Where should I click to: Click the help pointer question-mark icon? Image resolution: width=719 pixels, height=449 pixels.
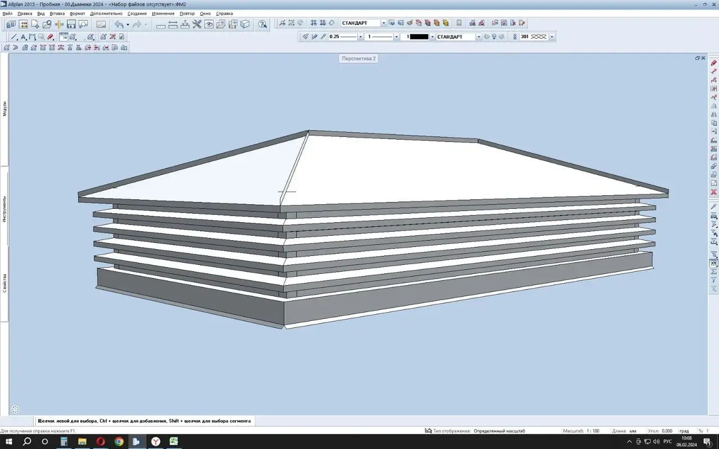262,24
